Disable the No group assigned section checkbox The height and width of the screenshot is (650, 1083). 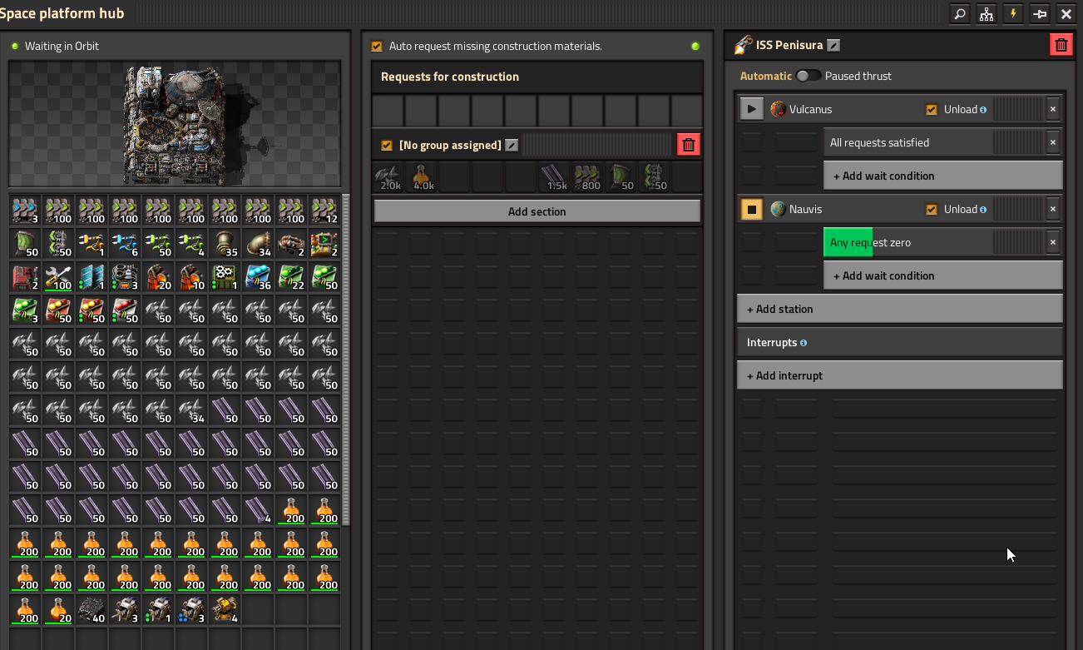pos(387,146)
